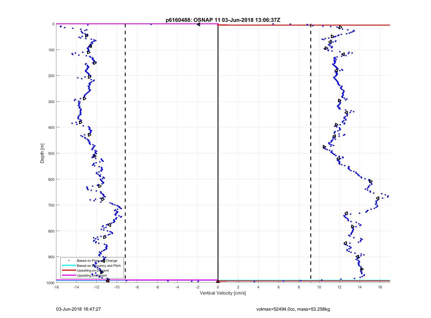The height and width of the screenshot is (318, 431).
Task: Click the velocity axis tick label 12
Action: tap(339, 287)
